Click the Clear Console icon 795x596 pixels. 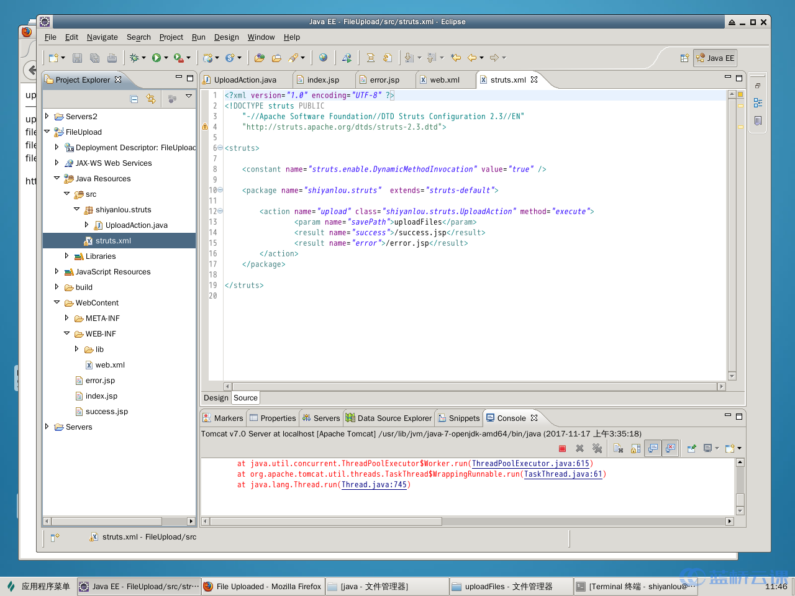(x=619, y=448)
